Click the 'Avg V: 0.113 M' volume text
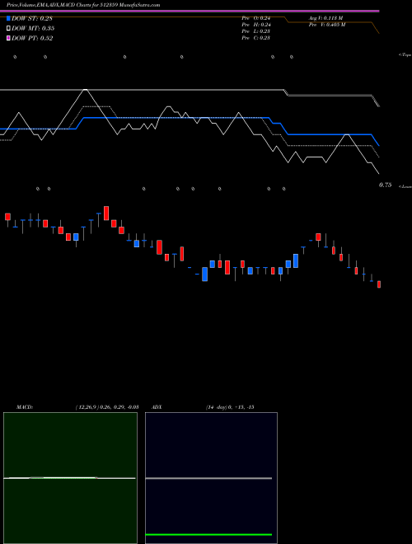The image size is (412, 544). (326, 18)
